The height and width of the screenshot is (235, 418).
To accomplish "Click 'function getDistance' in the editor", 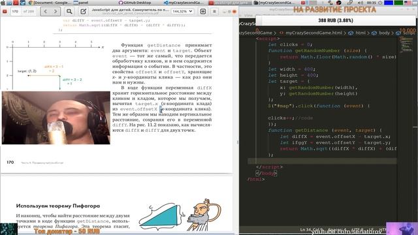I will (x=298, y=131).
